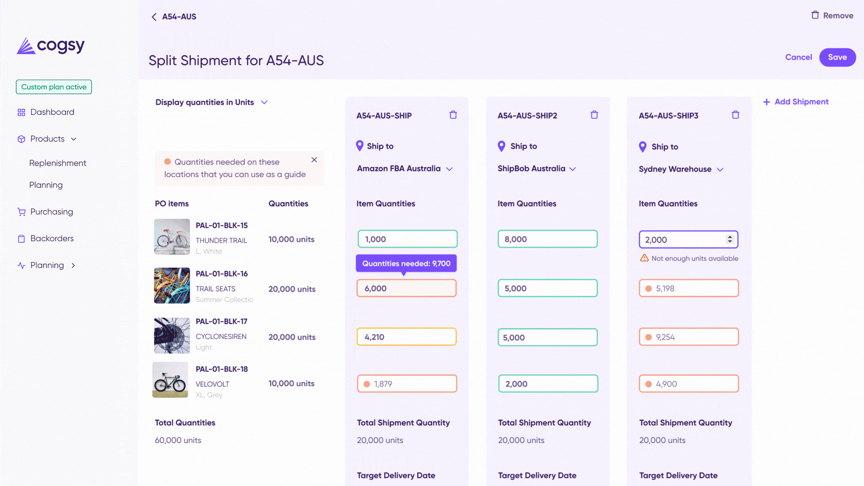Expand the Planning menu with arrow
Screen dimensions: 864x486
point(73,265)
